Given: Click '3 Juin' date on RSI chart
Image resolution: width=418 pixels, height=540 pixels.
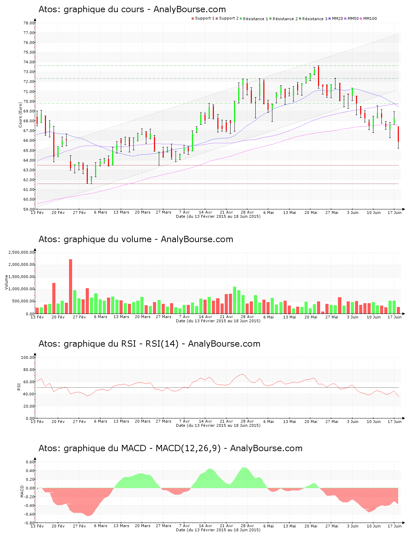Looking at the screenshot, I should click(x=353, y=422).
